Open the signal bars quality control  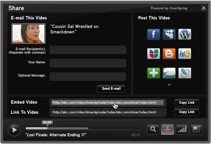(182, 130)
